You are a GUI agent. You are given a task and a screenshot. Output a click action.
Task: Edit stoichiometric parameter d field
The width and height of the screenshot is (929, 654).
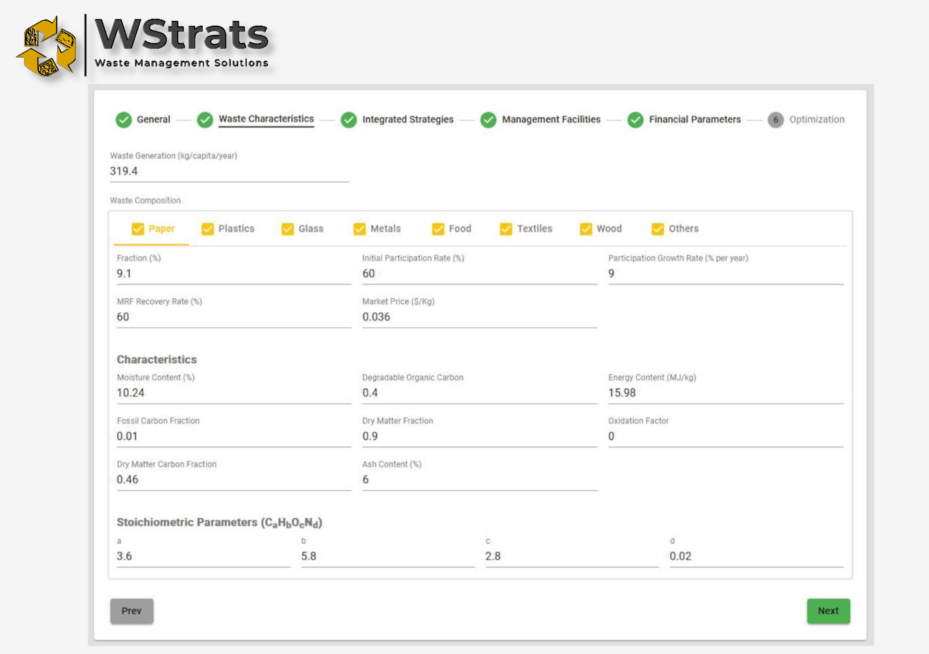pos(756,556)
